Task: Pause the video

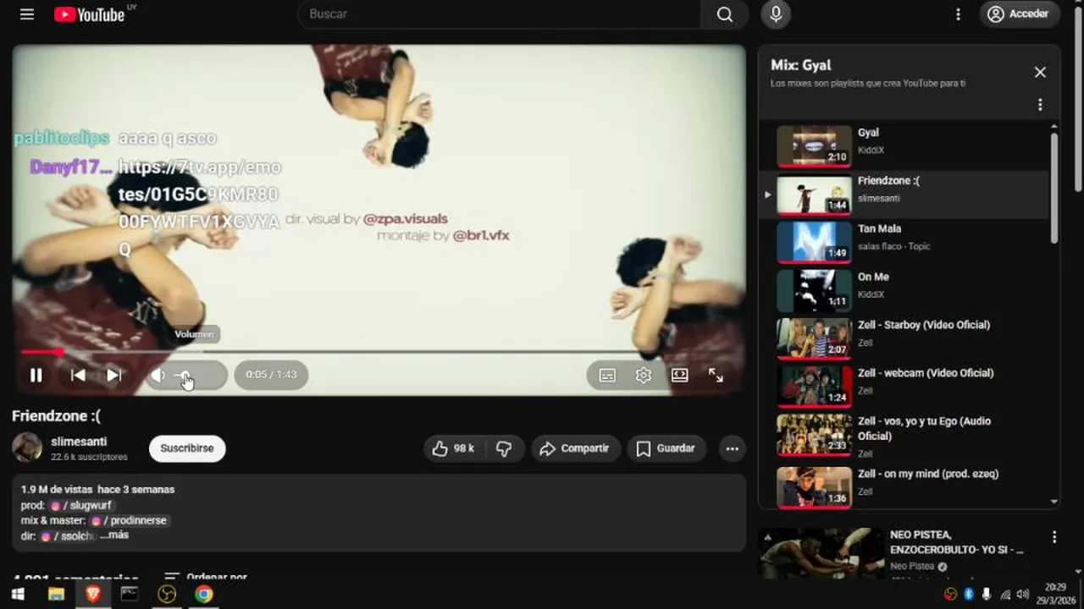Action: pyautogui.click(x=36, y=375)
